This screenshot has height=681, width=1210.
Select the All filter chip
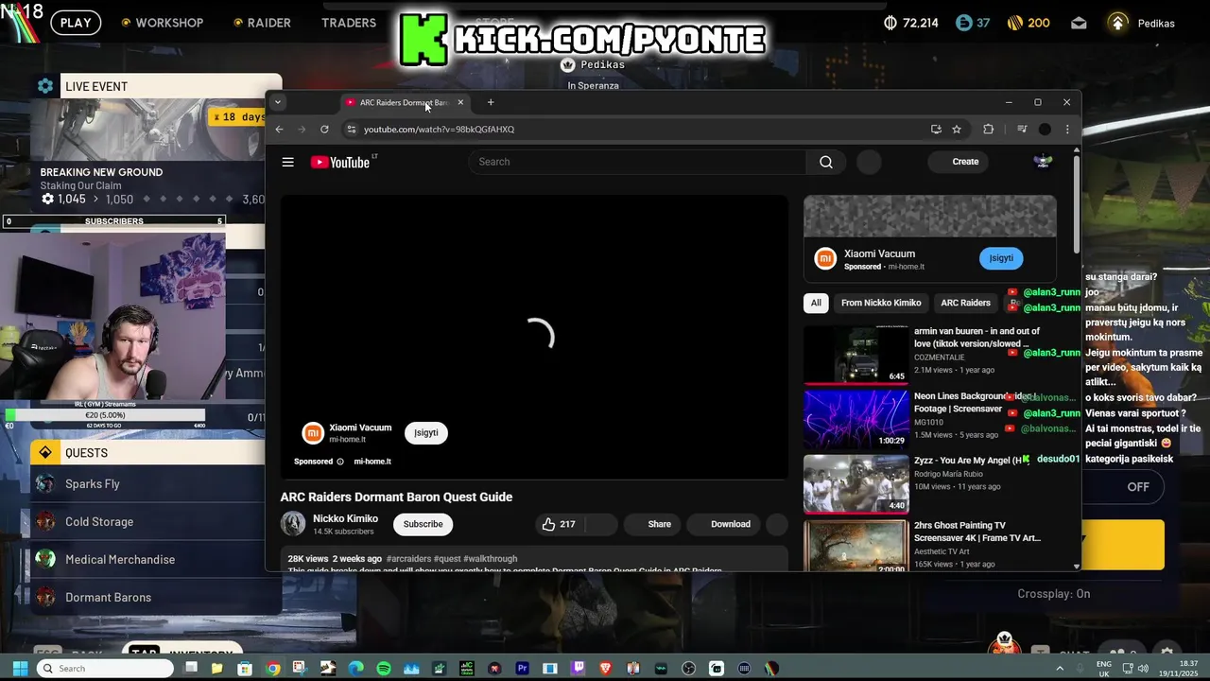point(816,303)
